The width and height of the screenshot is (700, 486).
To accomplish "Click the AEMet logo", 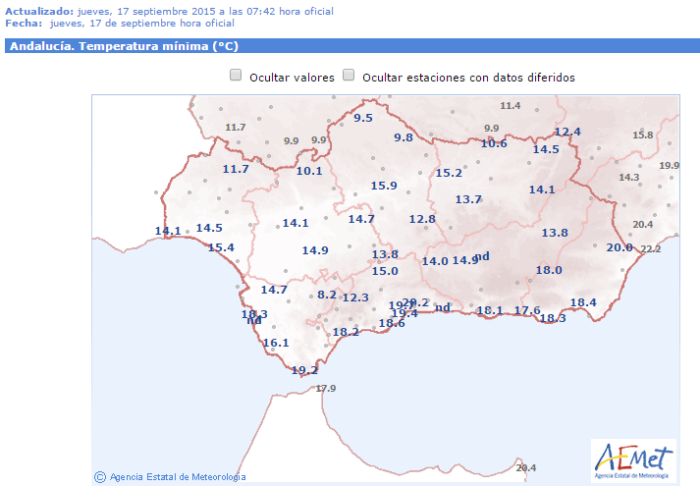I will (632, 459).
